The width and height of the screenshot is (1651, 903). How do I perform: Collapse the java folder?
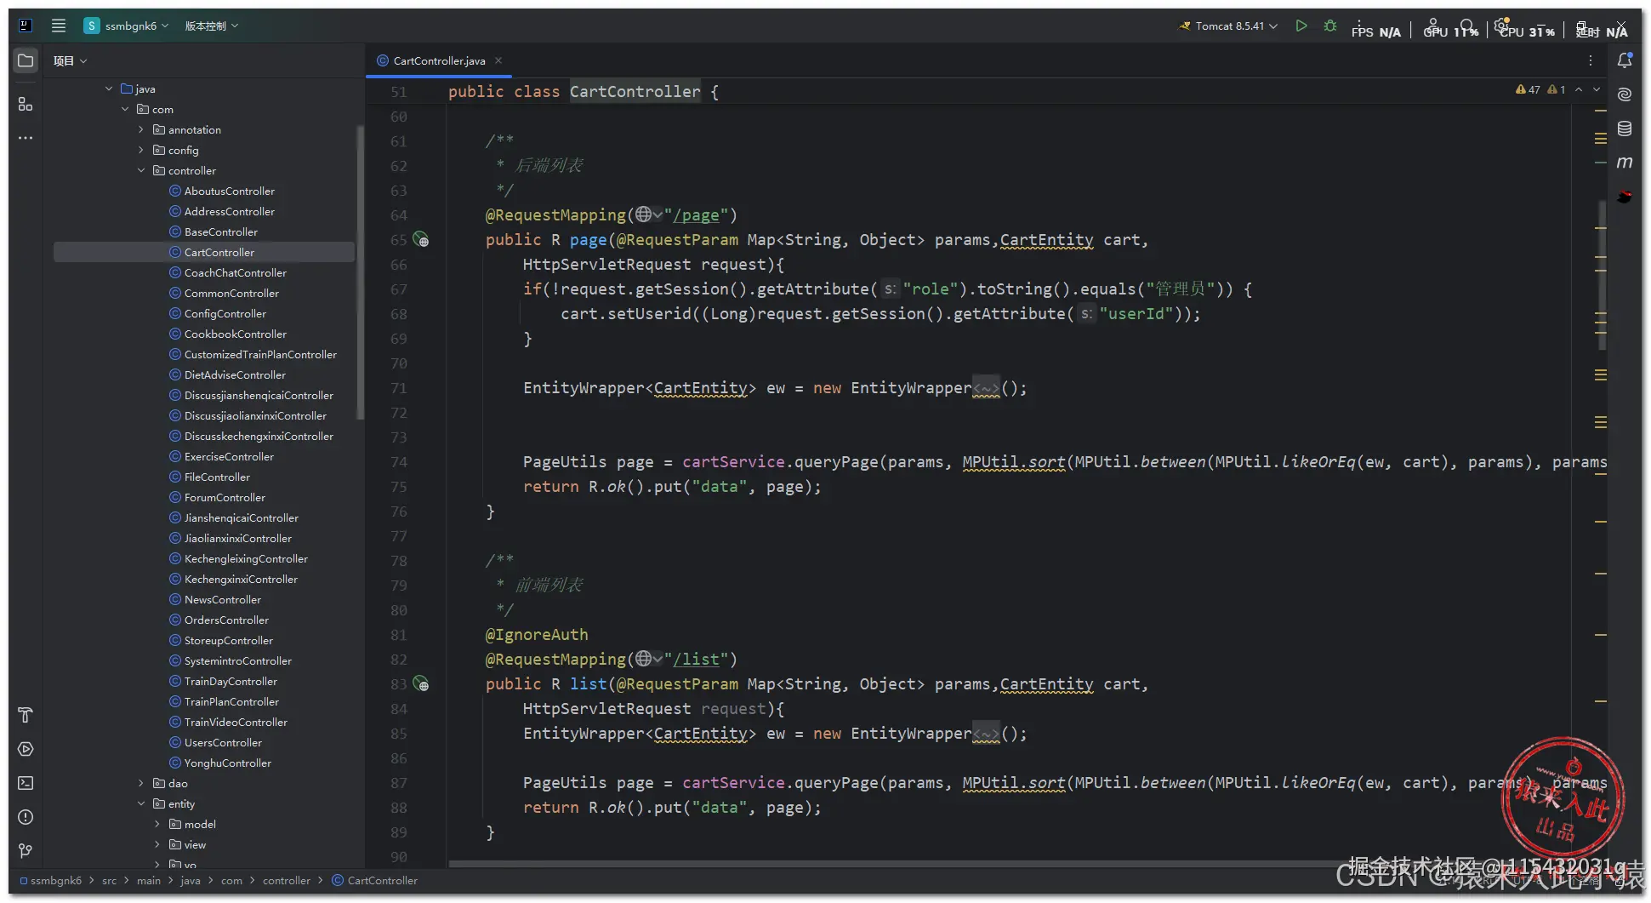[109, 89]
